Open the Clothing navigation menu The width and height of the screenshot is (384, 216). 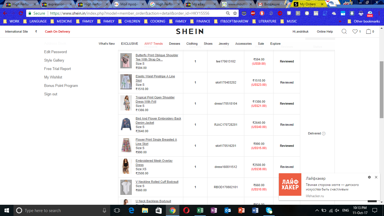pos(192,44)
